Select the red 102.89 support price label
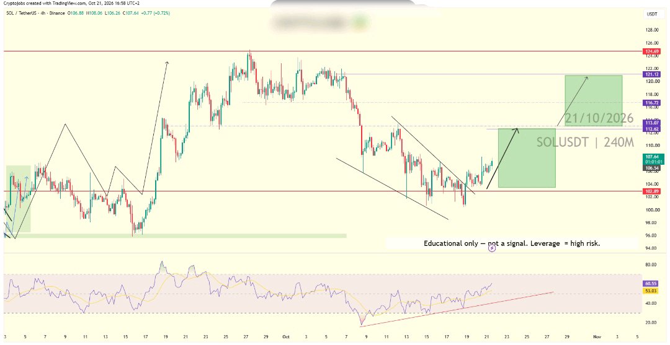Image resolution: width=670 pixels, height=345 pixels. 653,191
